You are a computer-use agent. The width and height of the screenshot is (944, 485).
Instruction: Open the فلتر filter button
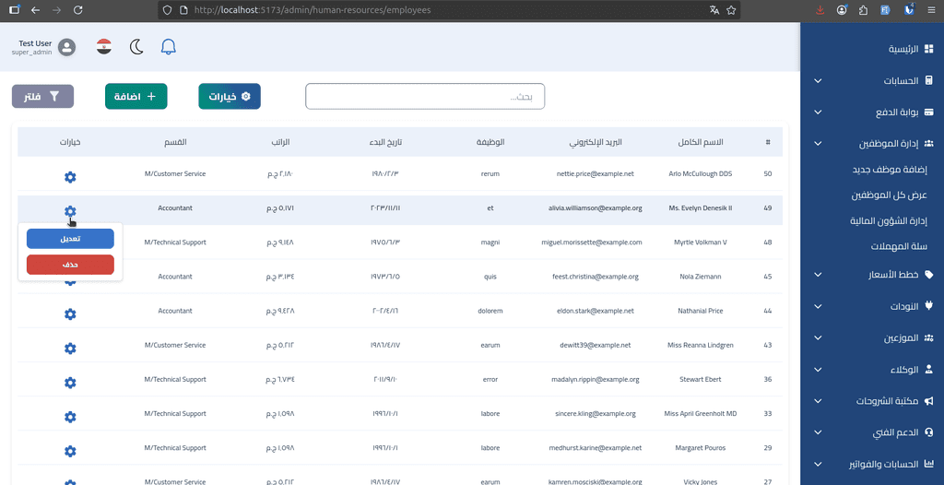pos(42,96)
